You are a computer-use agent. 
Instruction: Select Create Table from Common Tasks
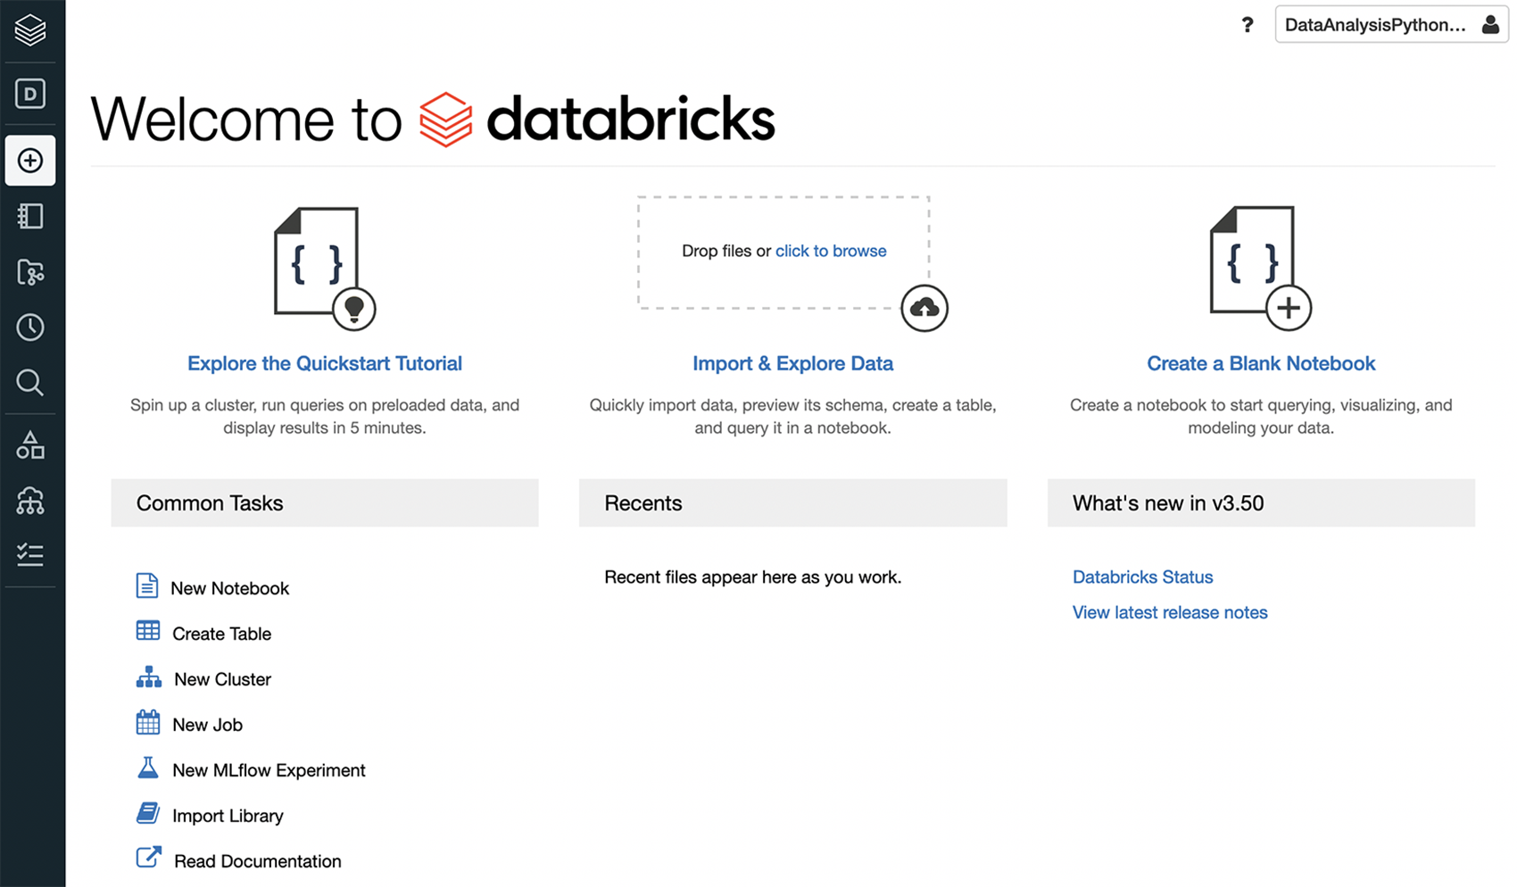[x=221, y=634]
